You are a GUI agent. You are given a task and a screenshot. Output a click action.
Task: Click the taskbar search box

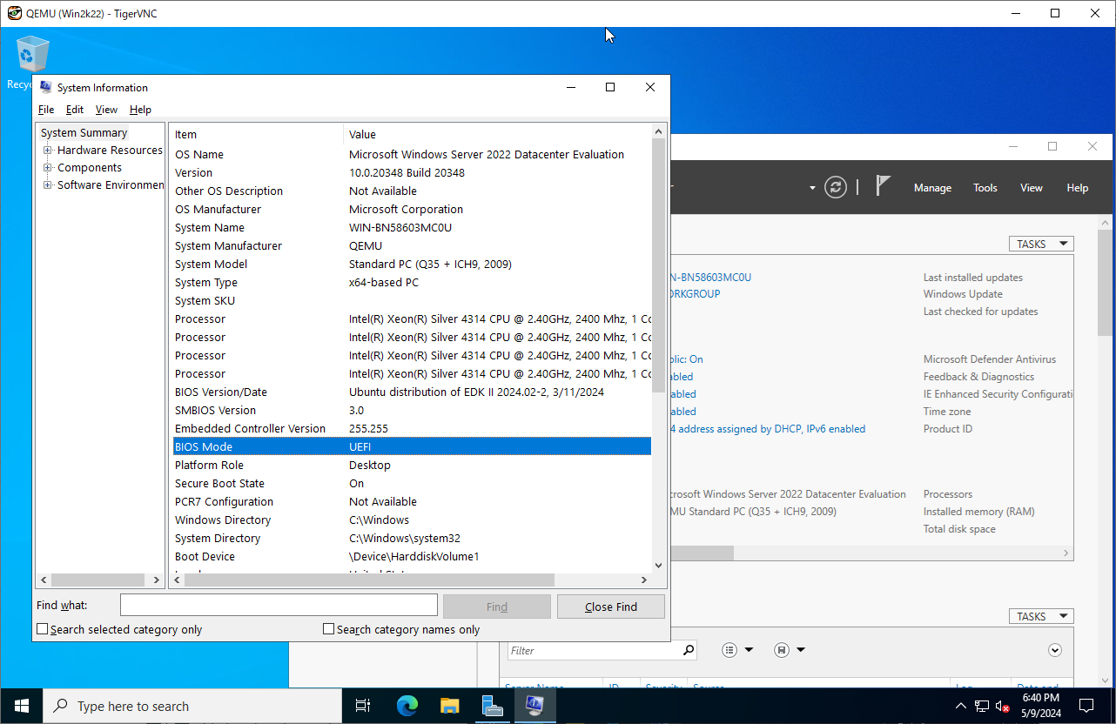click(x=192, y=706)
